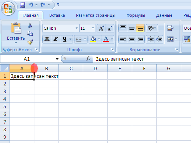This screenshot has height=143, width=191.
Task: Align text right
Action: [x=140, y=39]
